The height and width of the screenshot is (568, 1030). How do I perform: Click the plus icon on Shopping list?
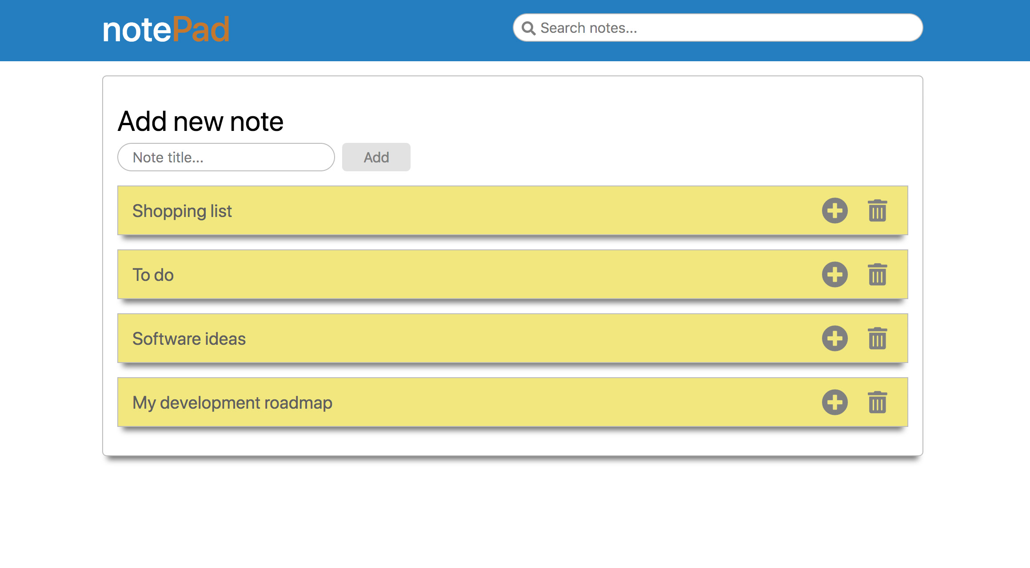834,211
